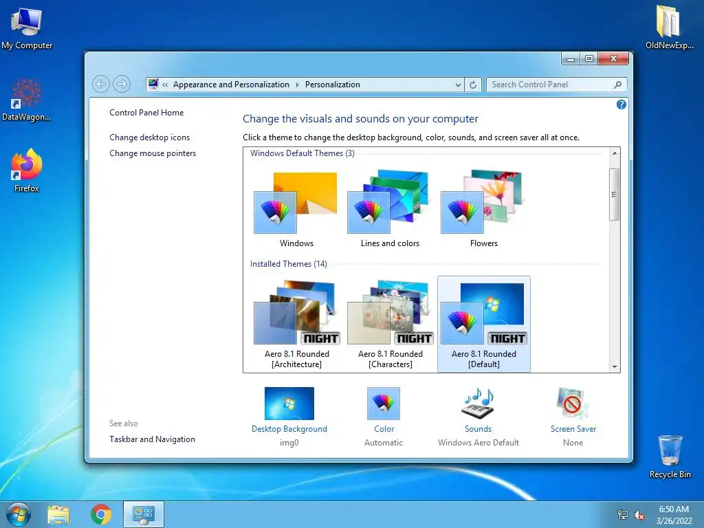Open the Help question mark button
704x528 pixels.
point(621,104)
